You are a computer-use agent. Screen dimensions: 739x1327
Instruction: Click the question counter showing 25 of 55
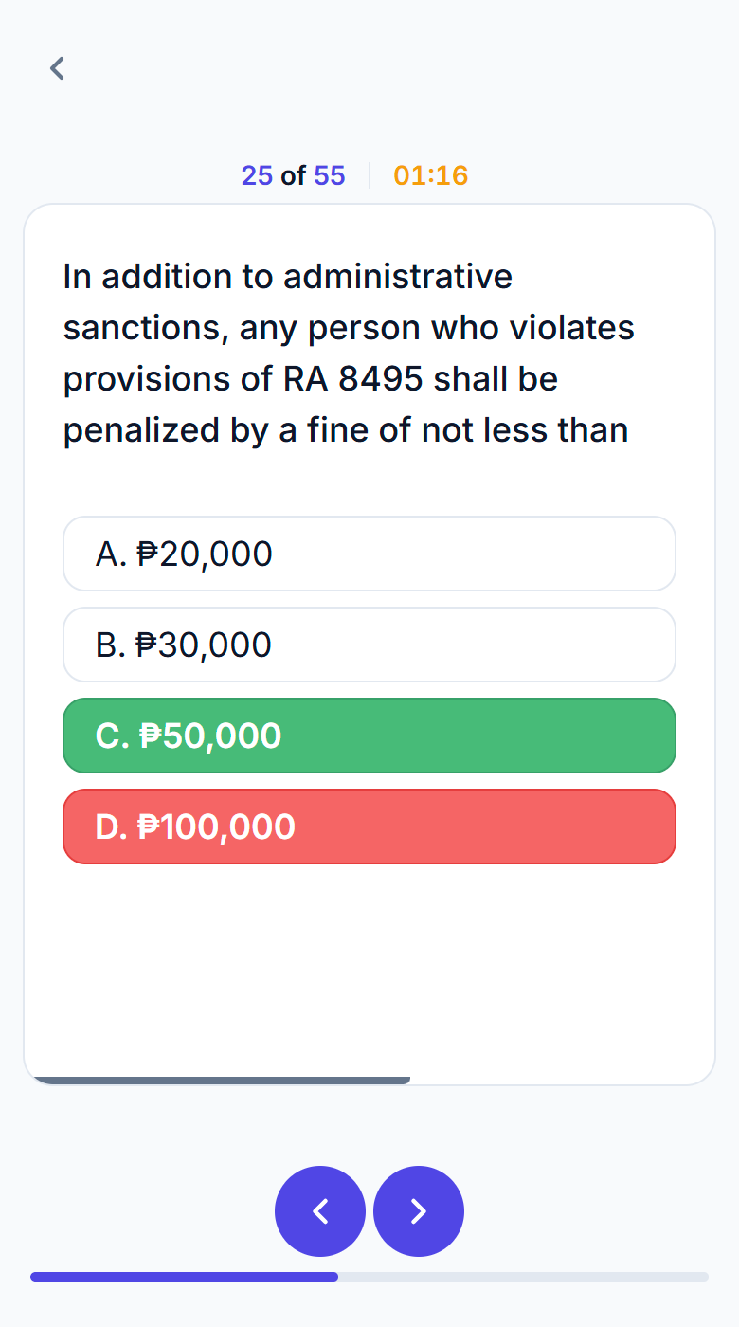pyautogui.click(x=294, y=175)
